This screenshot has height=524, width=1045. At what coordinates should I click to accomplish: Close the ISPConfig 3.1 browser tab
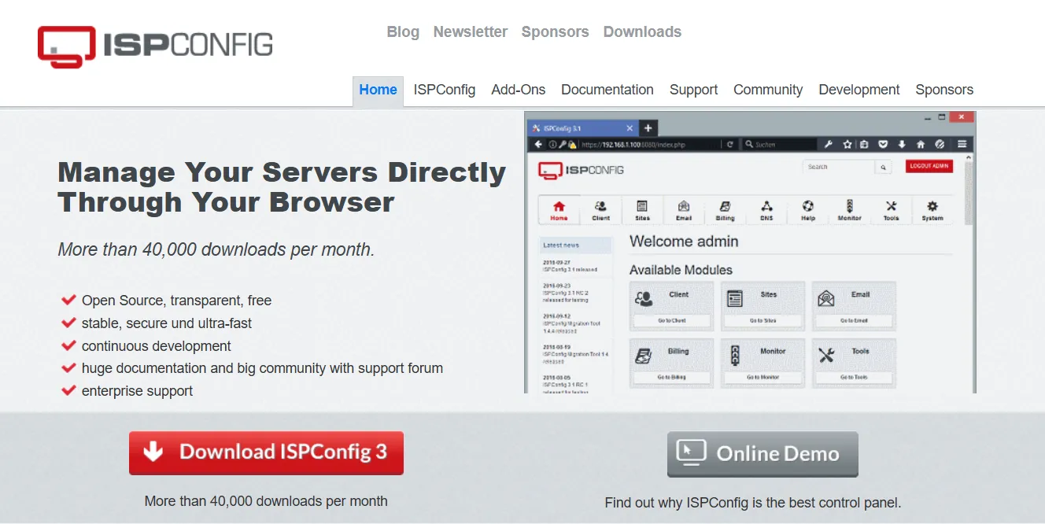[x=629, y=128]
